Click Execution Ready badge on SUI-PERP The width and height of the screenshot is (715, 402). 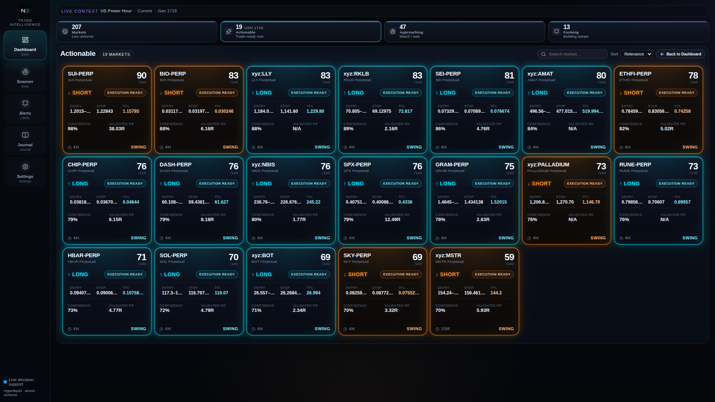tap(125, 93)
